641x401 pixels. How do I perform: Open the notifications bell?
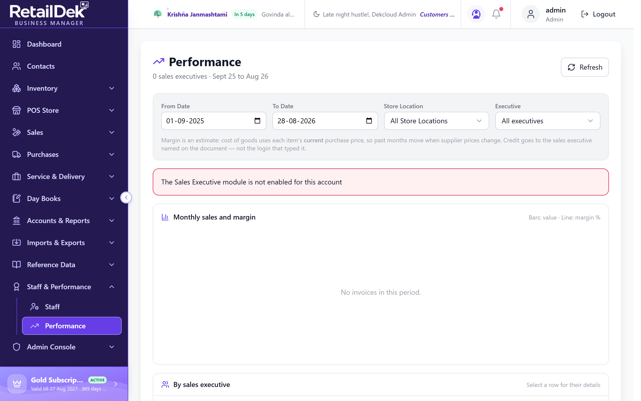point(496,14)
